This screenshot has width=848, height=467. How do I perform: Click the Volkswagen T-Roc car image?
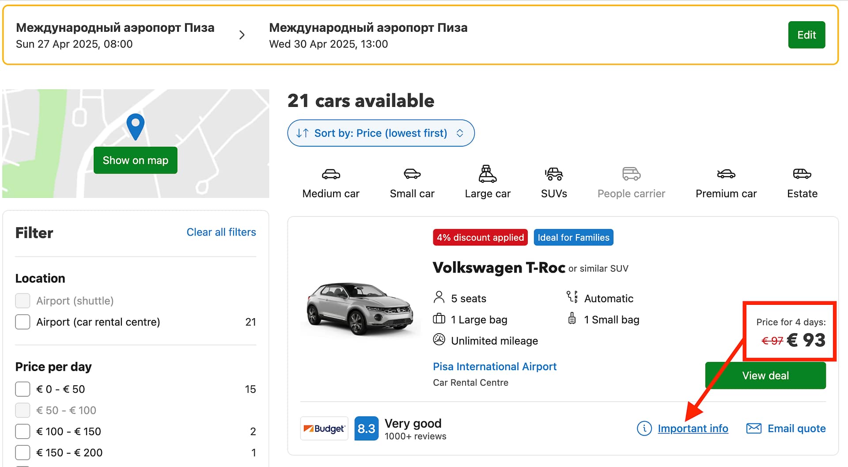pos(360,308)
